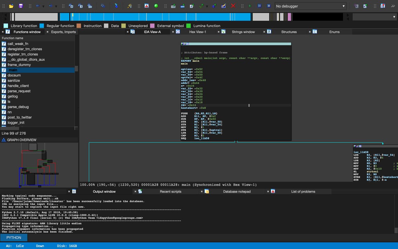Start the debugger process with the green play button
The width and height of the screenshot is (398, 249).
click(250, 6)
